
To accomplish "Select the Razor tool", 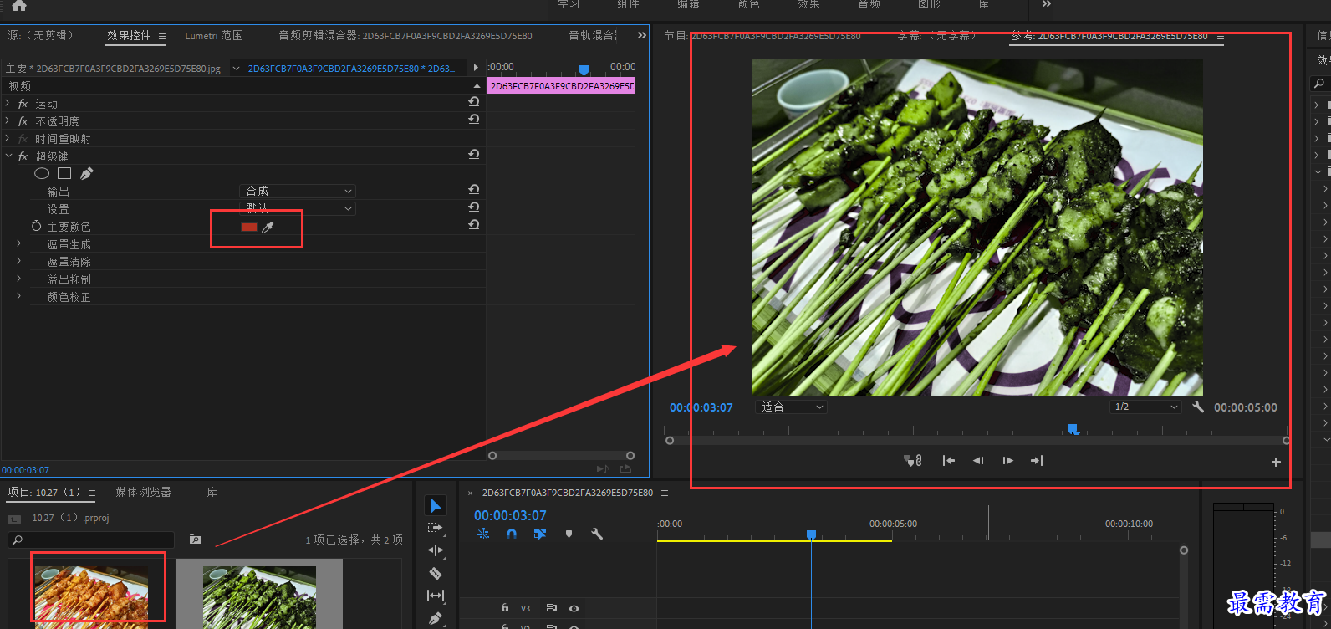I will (436, 573).
